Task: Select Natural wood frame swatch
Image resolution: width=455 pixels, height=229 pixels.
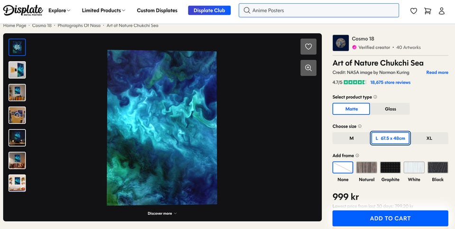Action: point(366,167)
